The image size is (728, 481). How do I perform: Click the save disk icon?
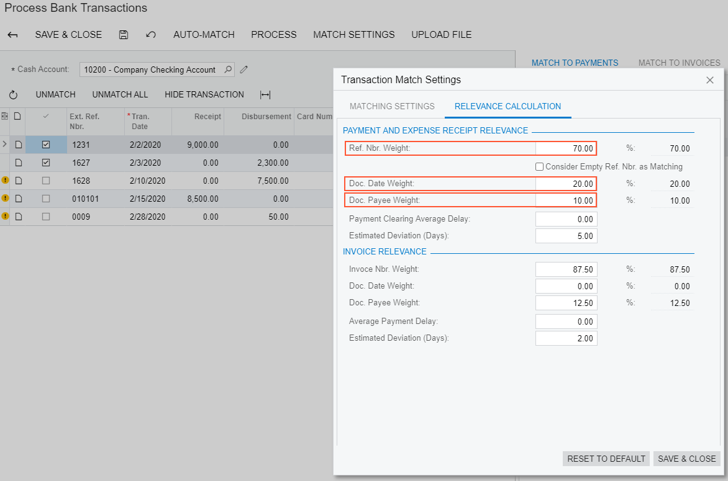pyautogui.click(x=124, y=35)
